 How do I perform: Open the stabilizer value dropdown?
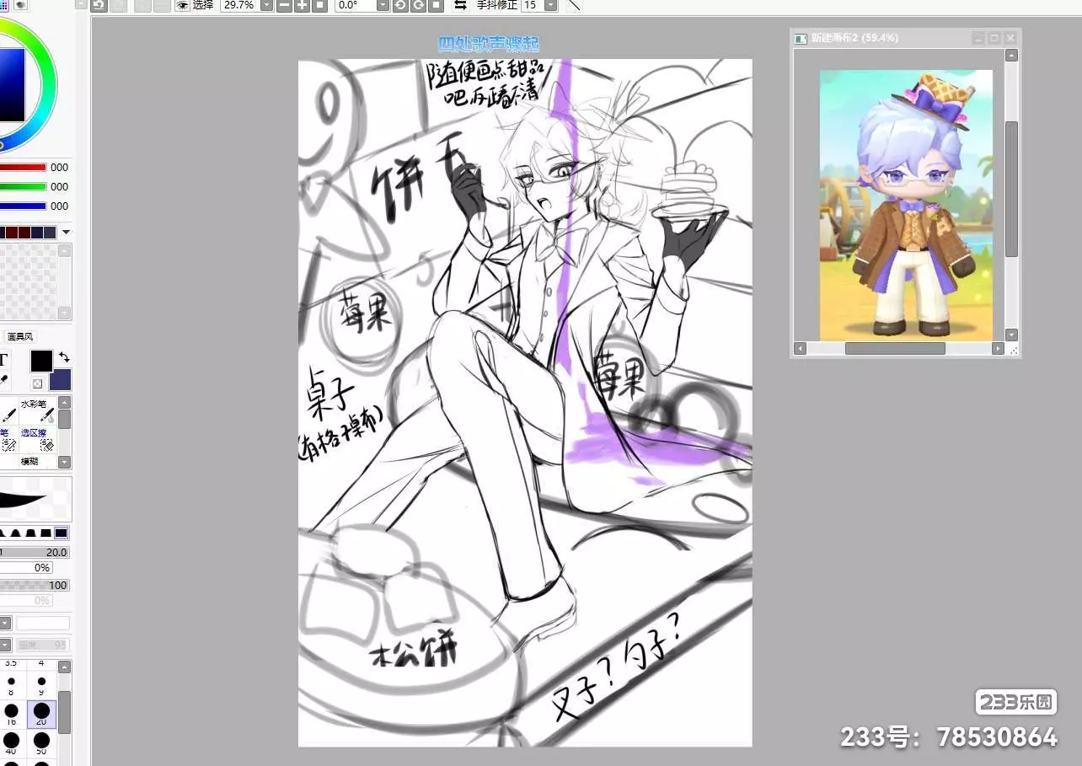click(550, 5)
